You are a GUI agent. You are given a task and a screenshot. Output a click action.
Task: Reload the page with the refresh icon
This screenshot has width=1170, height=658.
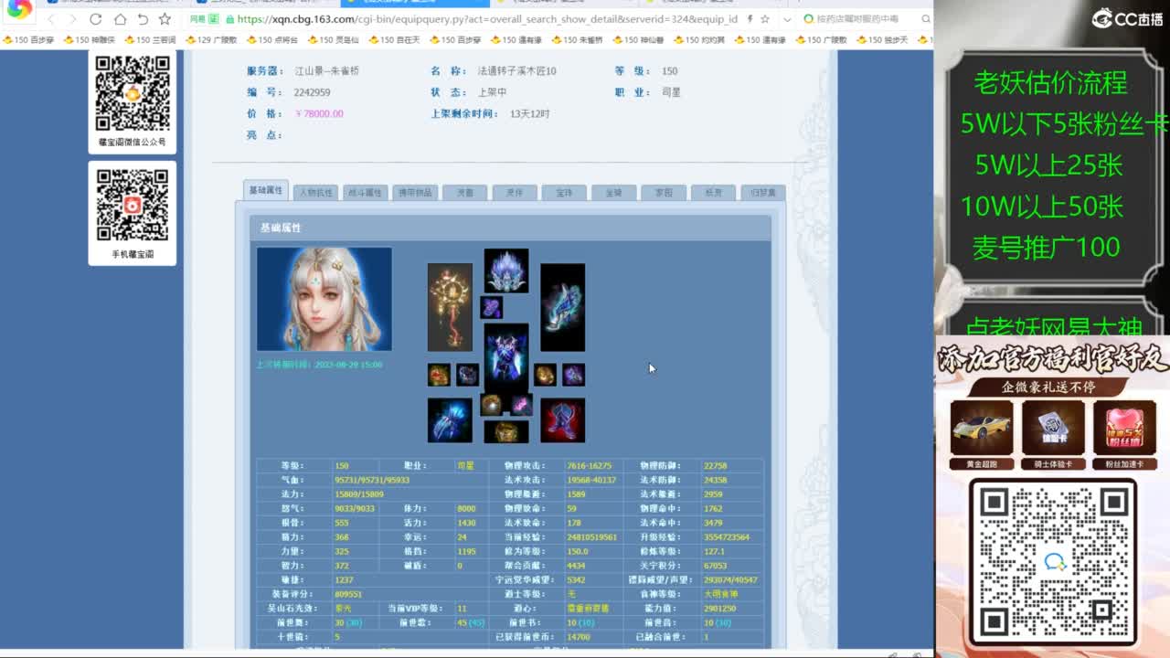(x=96, y=19)
